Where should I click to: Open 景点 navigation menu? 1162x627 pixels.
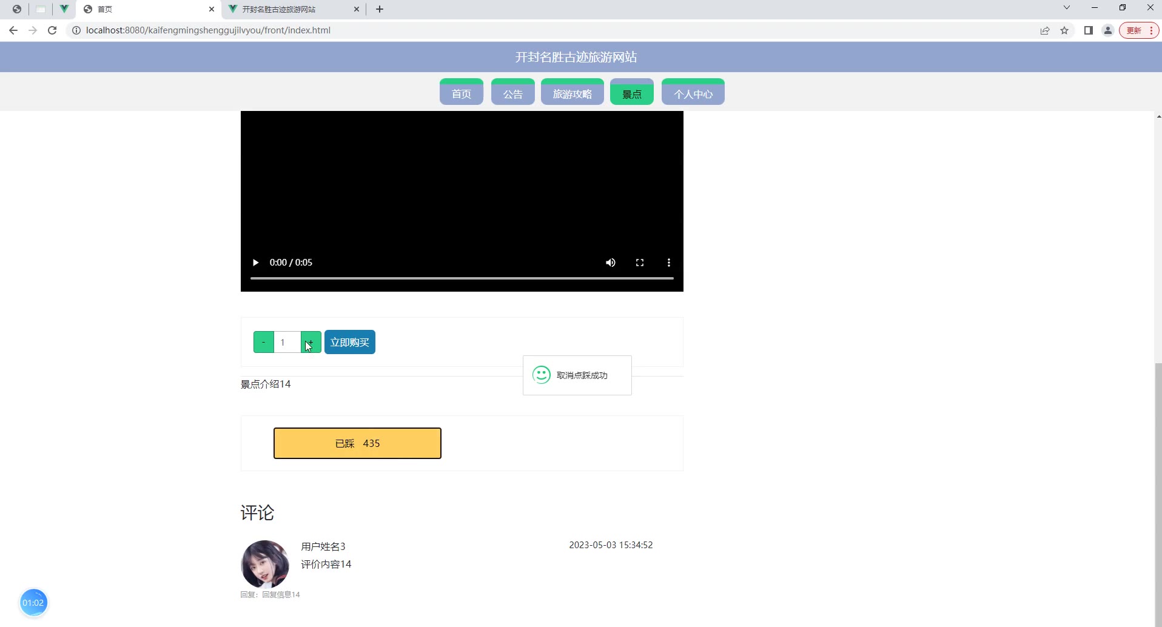[632, 92]
